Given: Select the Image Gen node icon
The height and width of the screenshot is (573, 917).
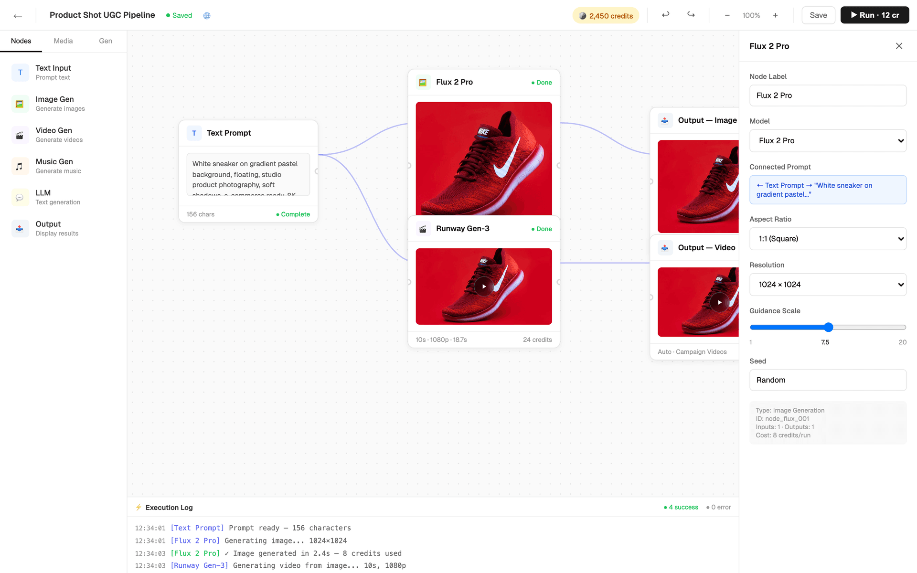Looking at the screenshot, I should point(20,104).
